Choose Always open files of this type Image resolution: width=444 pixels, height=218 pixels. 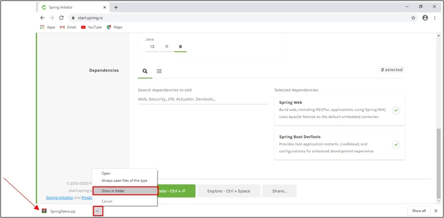click(x=125, y=180)
